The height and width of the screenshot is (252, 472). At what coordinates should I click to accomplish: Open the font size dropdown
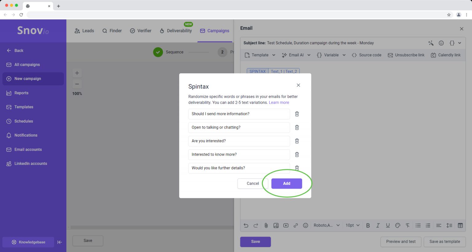[352, 225]
